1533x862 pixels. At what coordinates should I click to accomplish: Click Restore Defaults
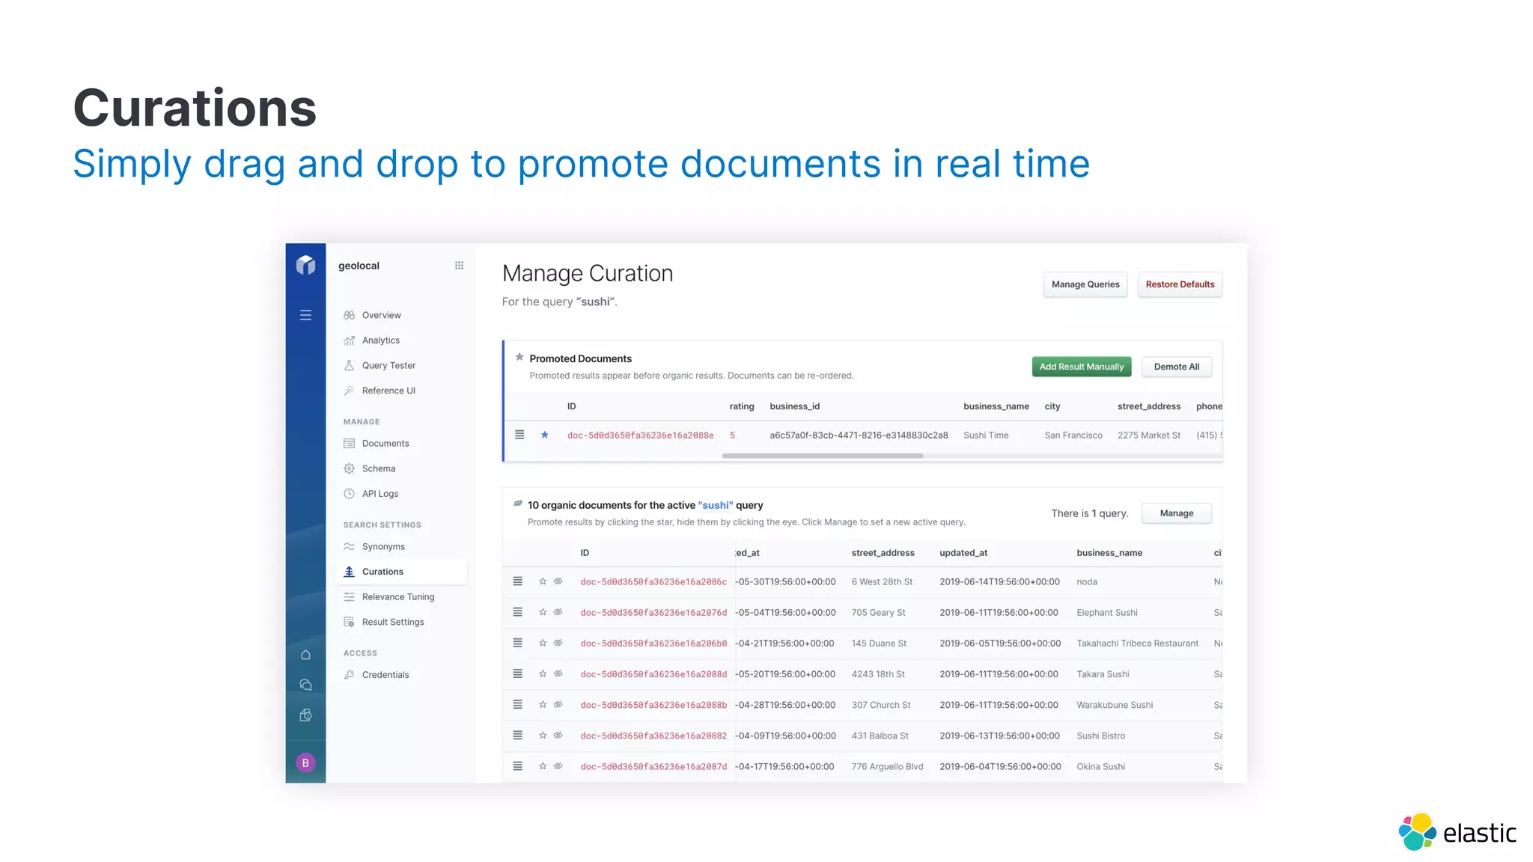(1180, 284)
